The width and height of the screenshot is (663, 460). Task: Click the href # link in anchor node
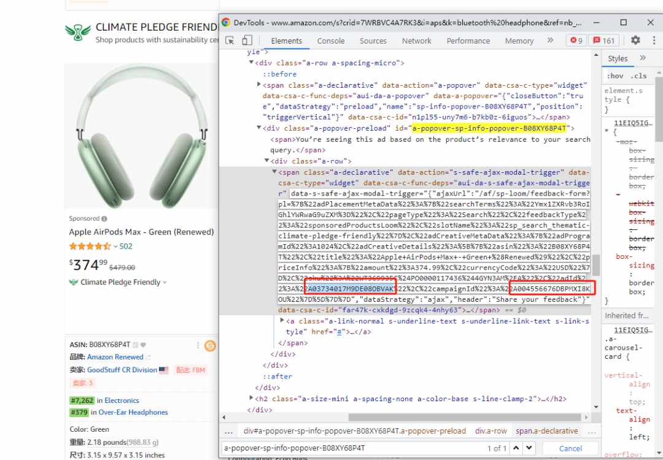(338, 332)
